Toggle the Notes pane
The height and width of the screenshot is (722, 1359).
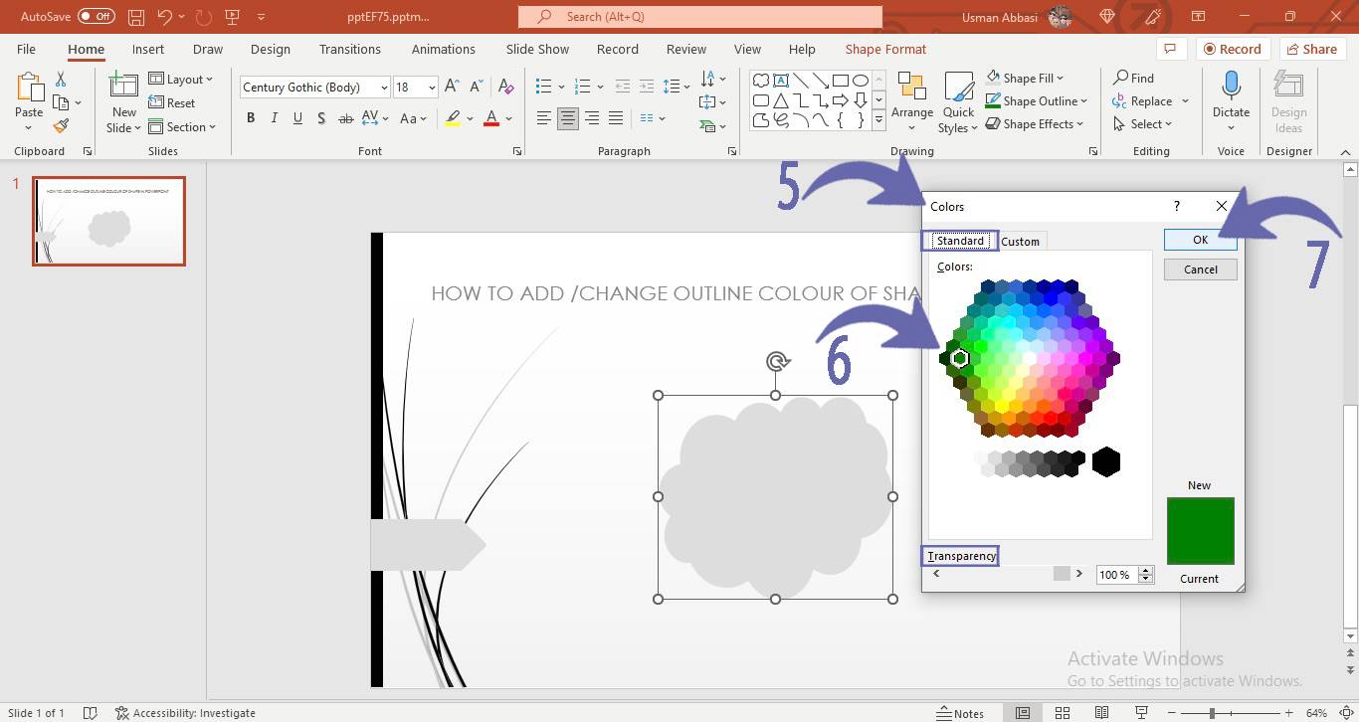[960, 713]
